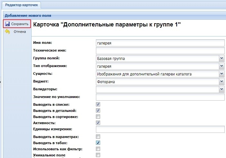Click the Отмена back arrow icon
Image resolution: width=226 pixels, height=158 pixels.
tap(7, 32)
